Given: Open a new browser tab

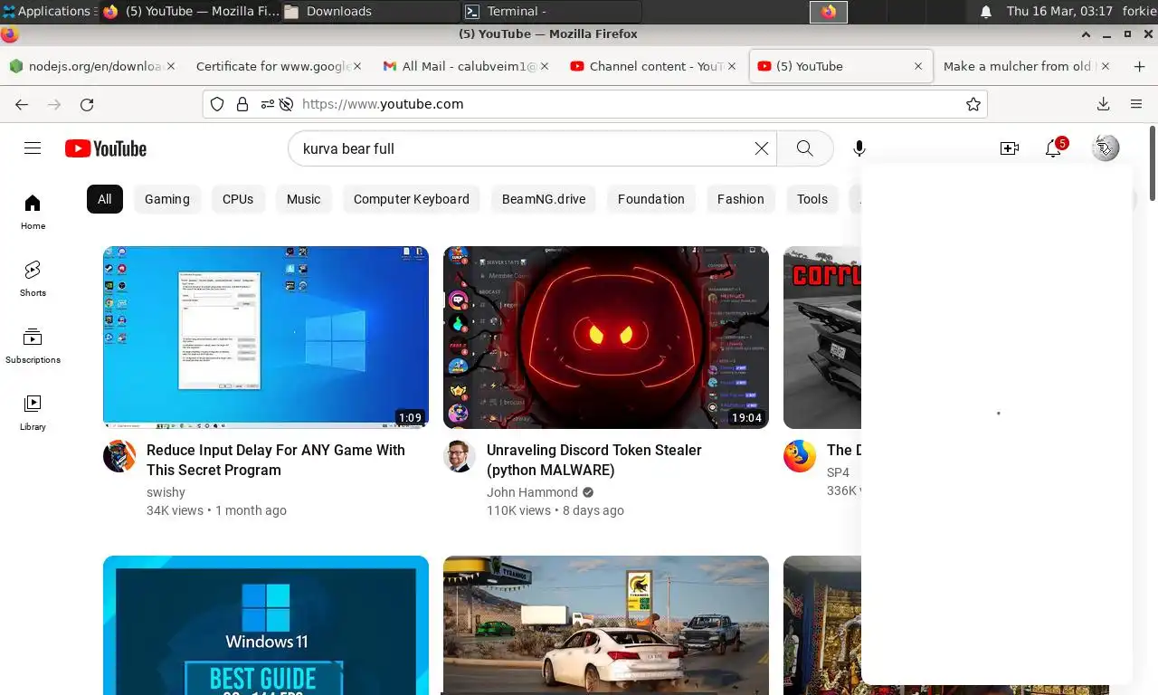Looking at the screenshot, I should pyautogui.click(x=1139, y=66).
